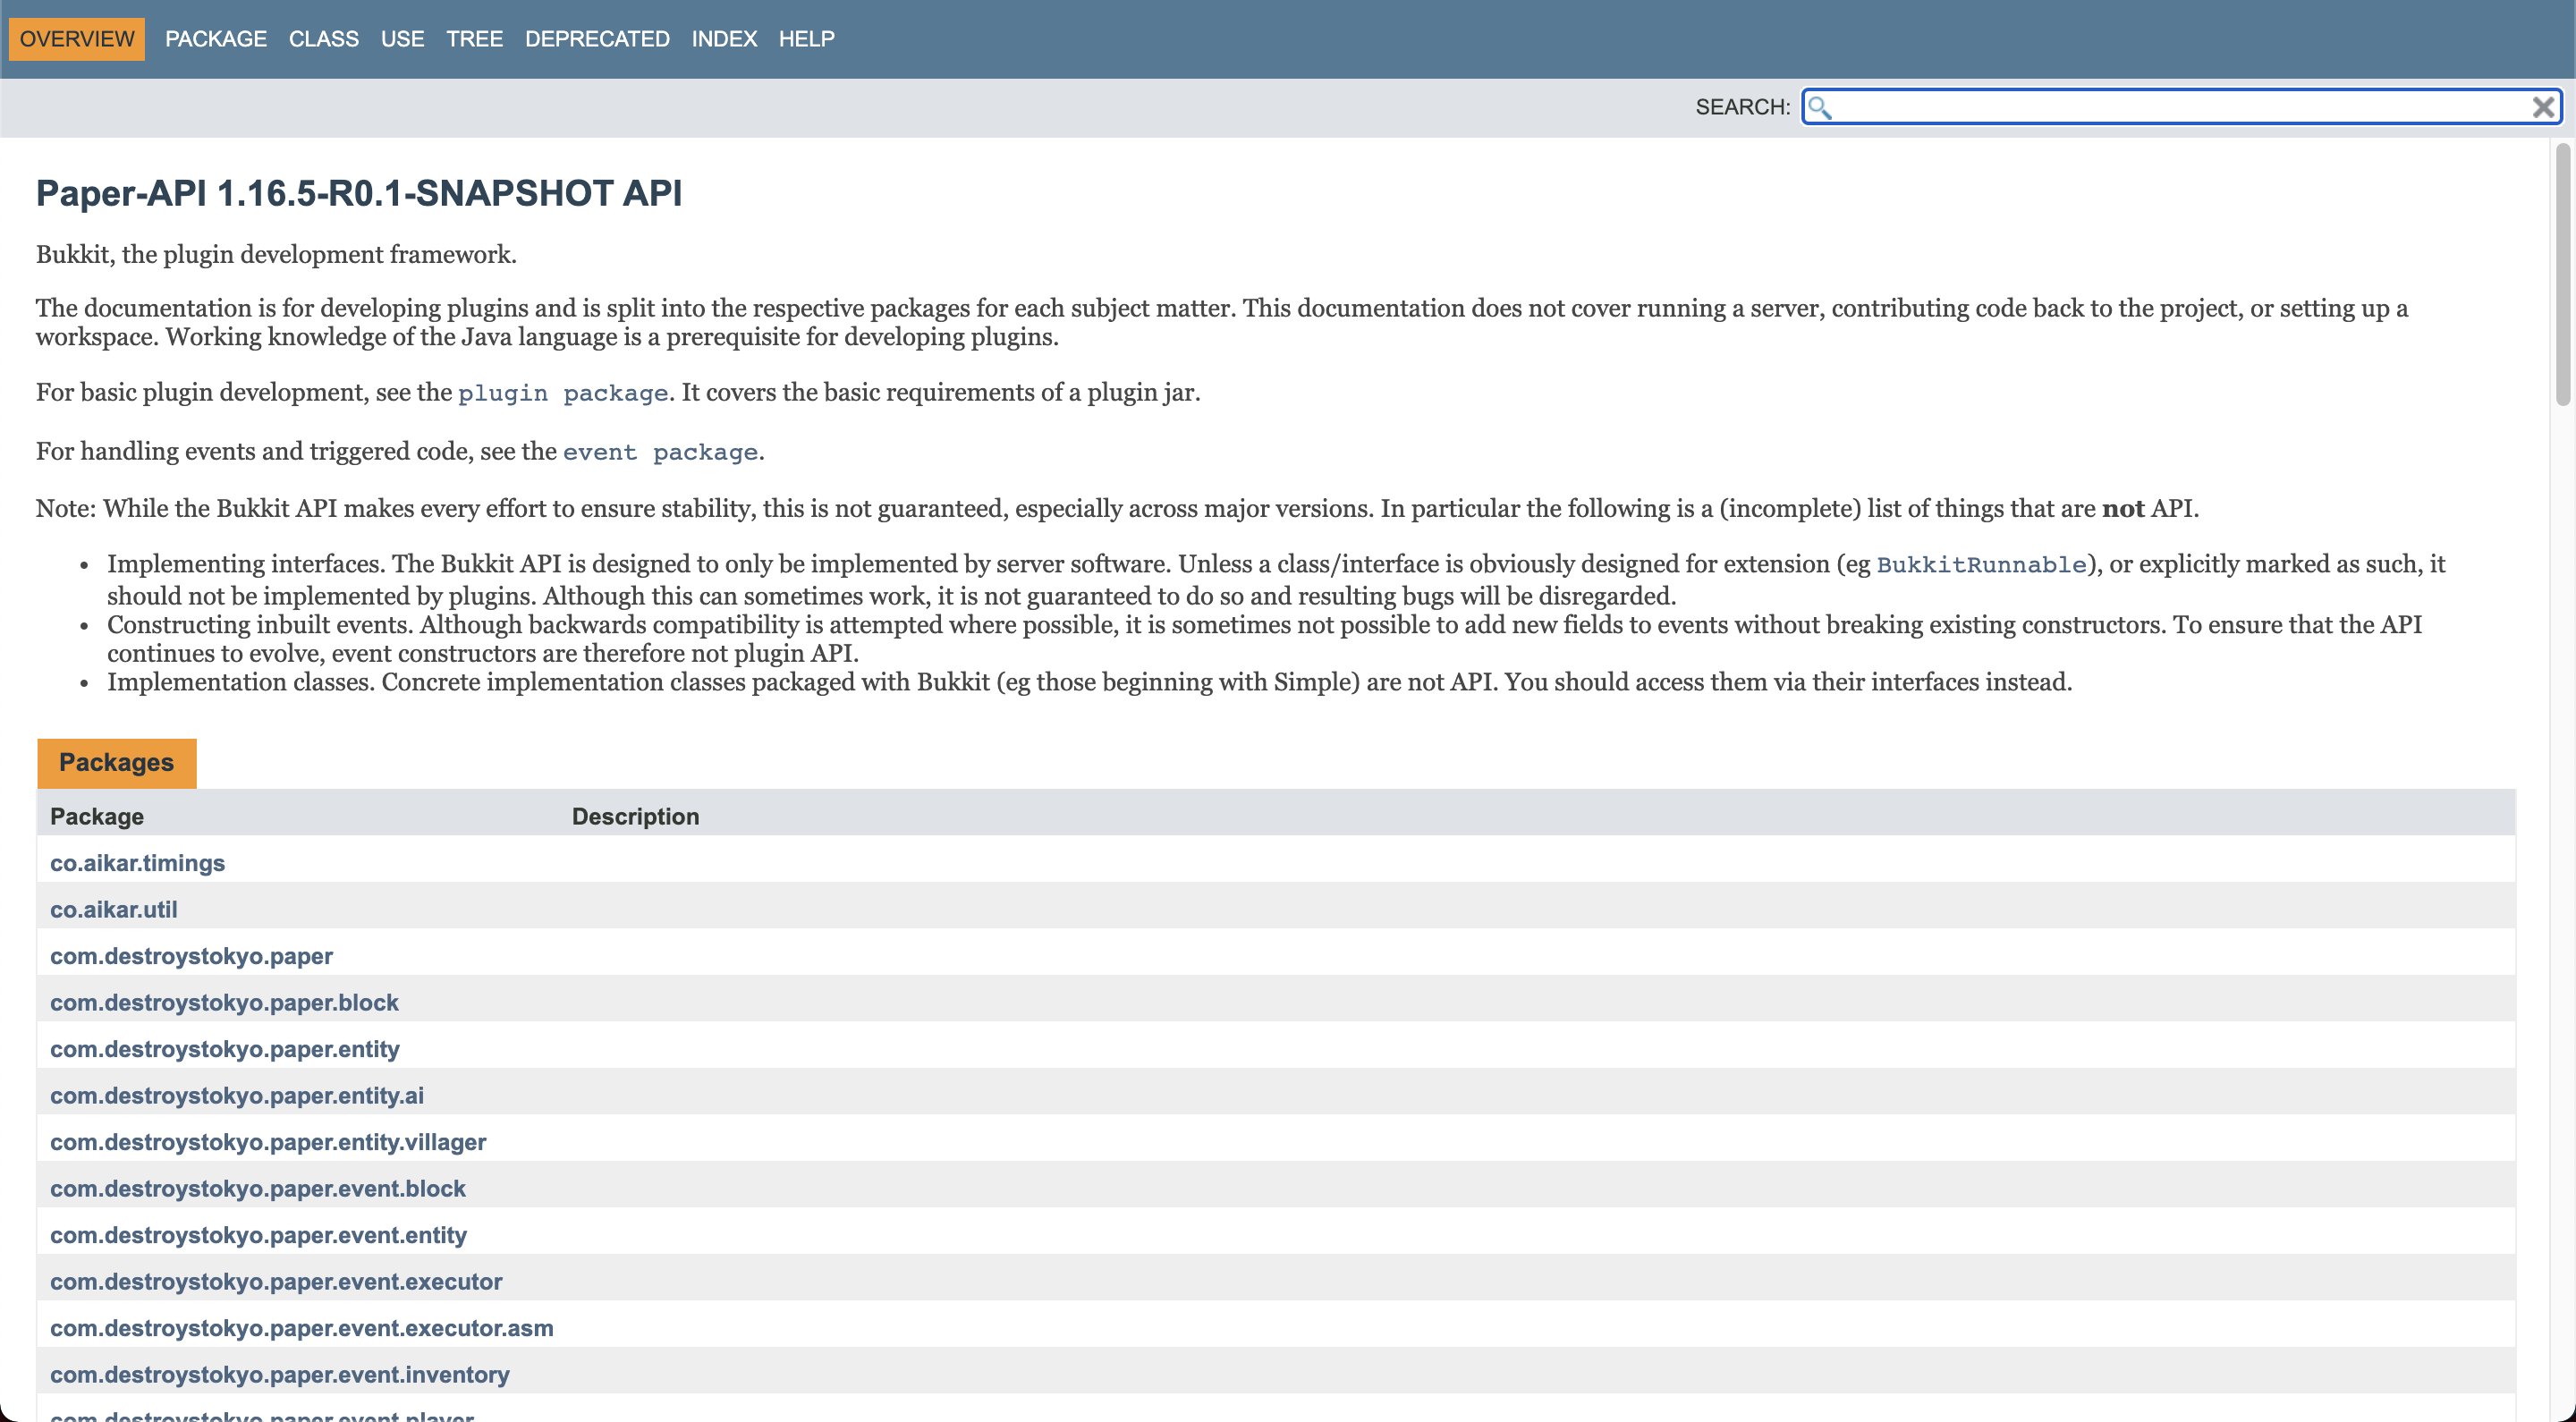Open the Deprecated navigation item
2576x1422 pixels.
pos(597,39)
